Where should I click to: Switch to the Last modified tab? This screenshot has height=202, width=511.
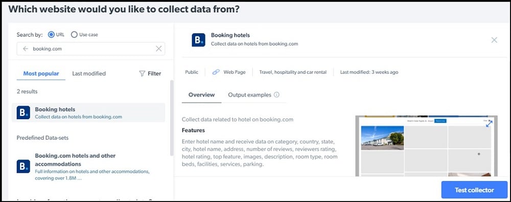pyautogui.click(x=89, y=74)
